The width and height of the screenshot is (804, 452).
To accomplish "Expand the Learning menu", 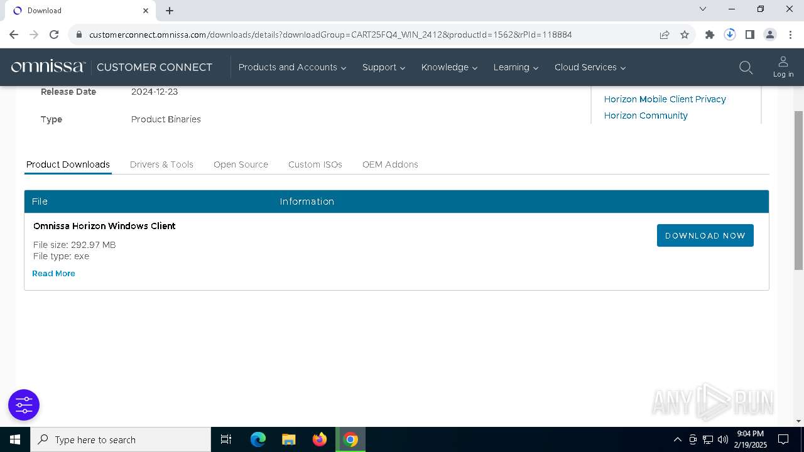I will pos(516,67).
